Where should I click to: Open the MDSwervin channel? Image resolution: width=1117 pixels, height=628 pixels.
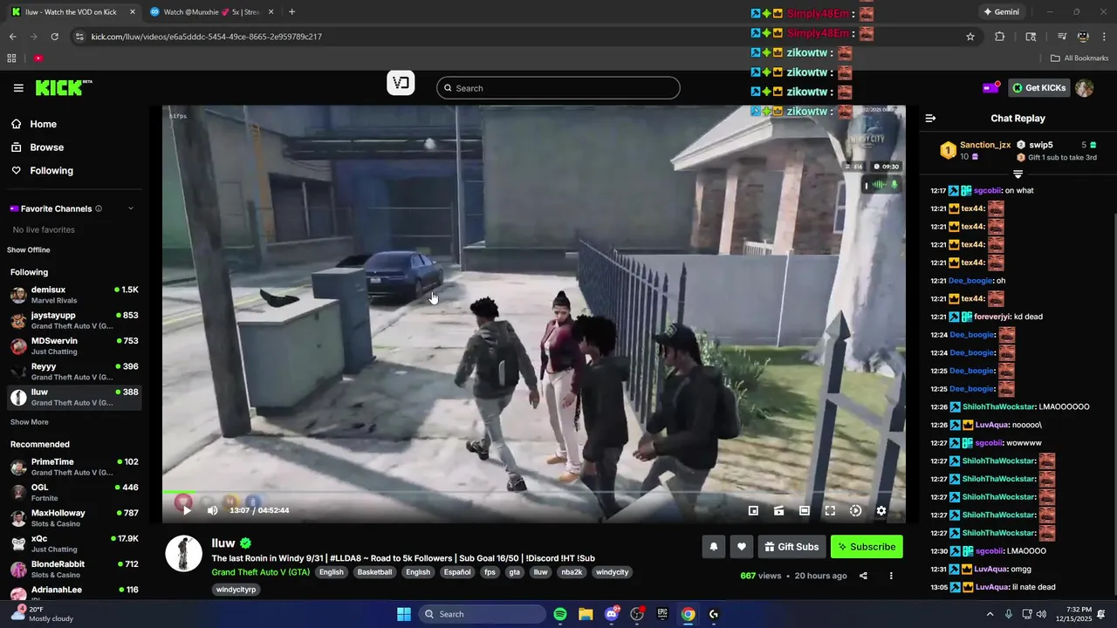74,346
